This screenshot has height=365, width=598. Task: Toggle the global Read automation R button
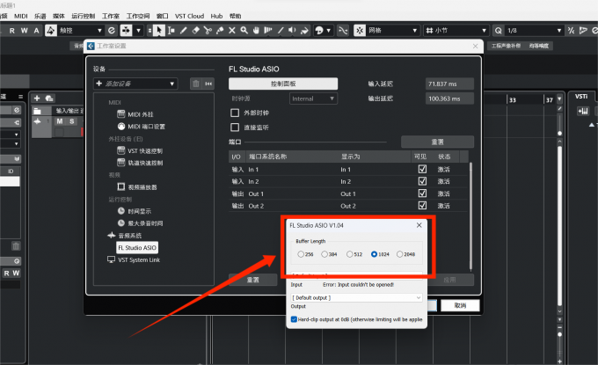point(11,31)
